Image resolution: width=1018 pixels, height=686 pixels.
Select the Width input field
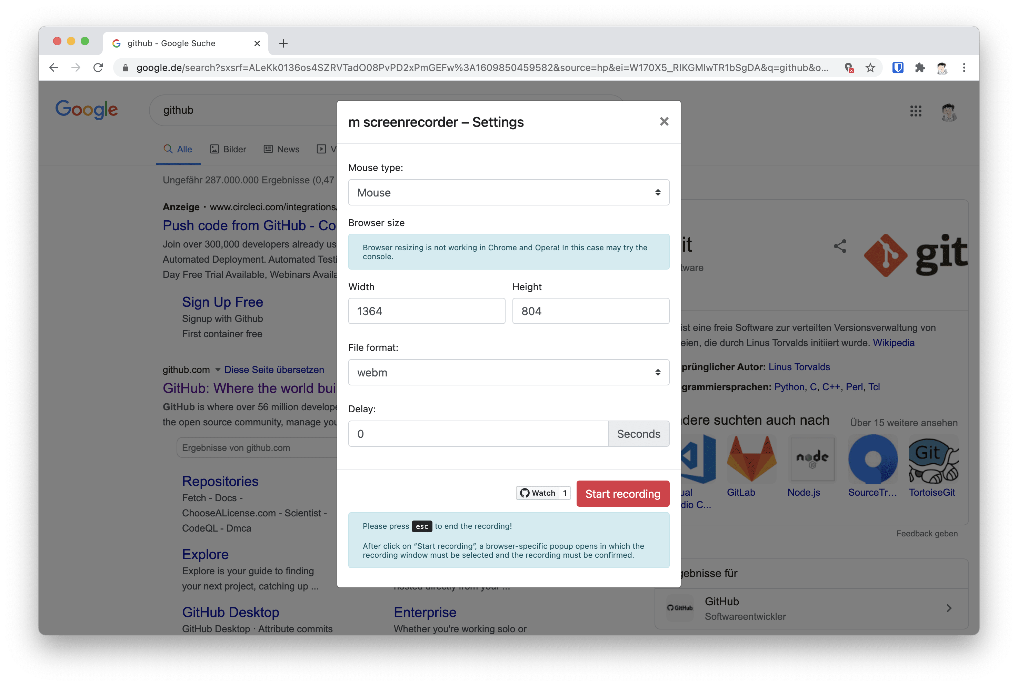tap(426, 311)
